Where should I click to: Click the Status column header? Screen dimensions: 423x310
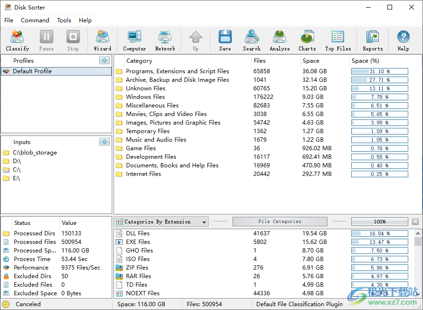pos(36,223)
